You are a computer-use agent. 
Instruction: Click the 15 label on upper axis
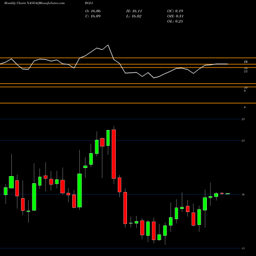coord(246,72)
